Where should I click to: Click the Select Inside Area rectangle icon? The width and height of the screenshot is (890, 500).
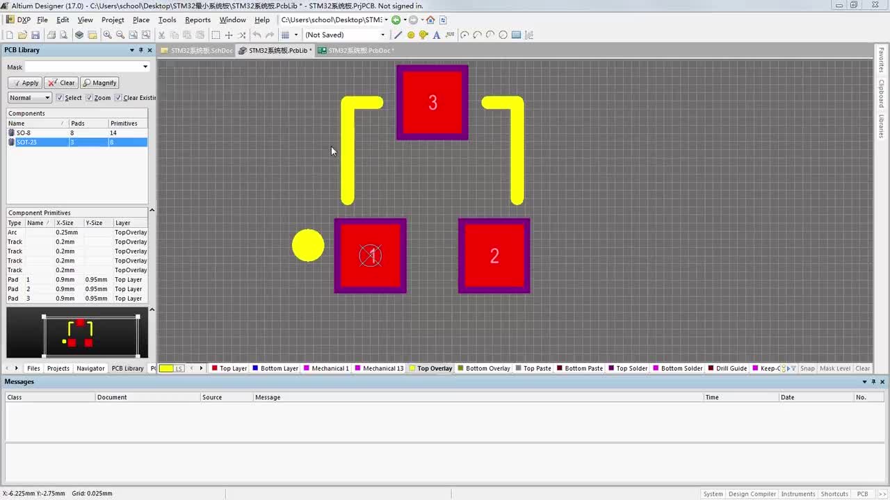[x=216, y=35]
